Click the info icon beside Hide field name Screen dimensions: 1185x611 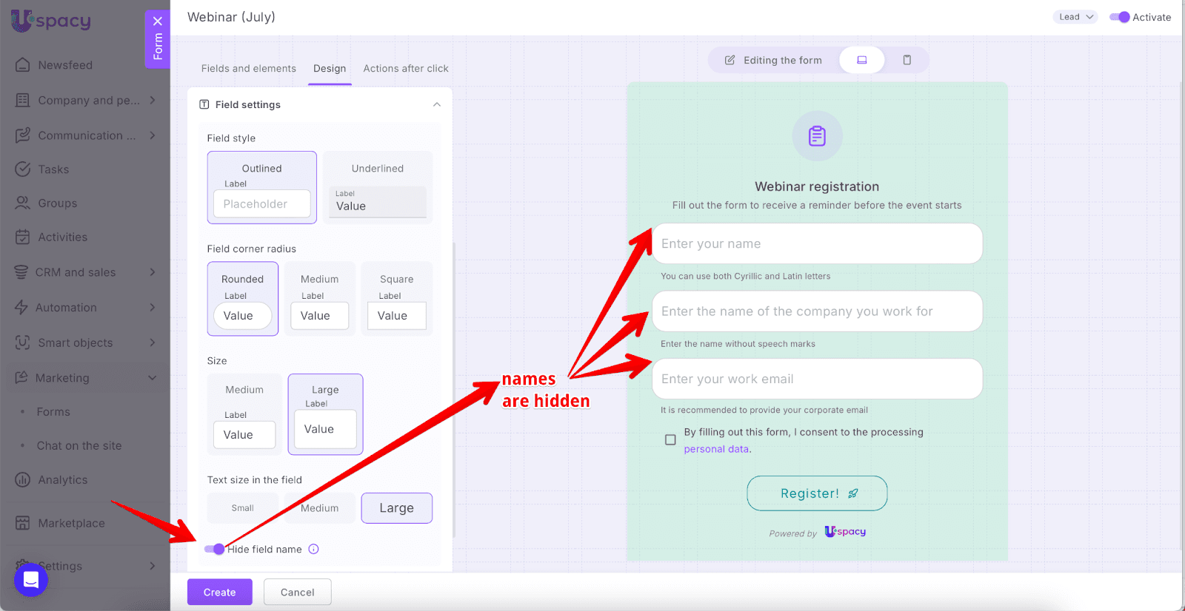tap(313, 549)
